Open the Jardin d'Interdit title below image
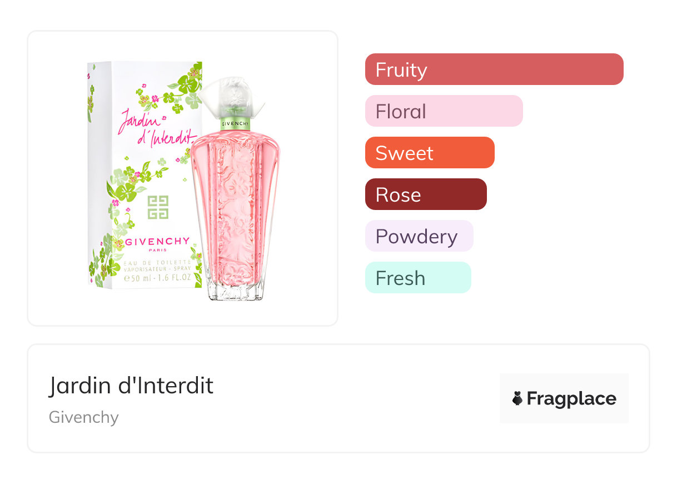The height and width of the screenshot is (480, 677). [x=131, y=386]
